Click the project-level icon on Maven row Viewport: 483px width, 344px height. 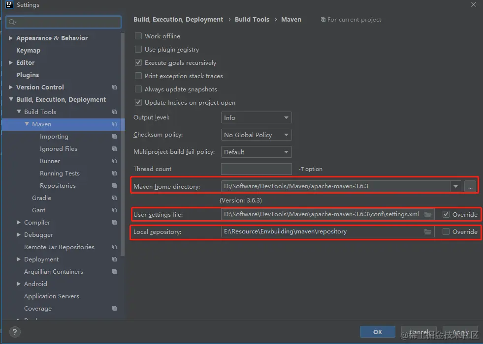click(x=115, y=124)
